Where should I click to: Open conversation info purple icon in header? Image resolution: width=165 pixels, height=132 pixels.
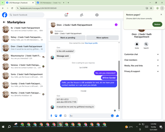[x=116, y=25]
